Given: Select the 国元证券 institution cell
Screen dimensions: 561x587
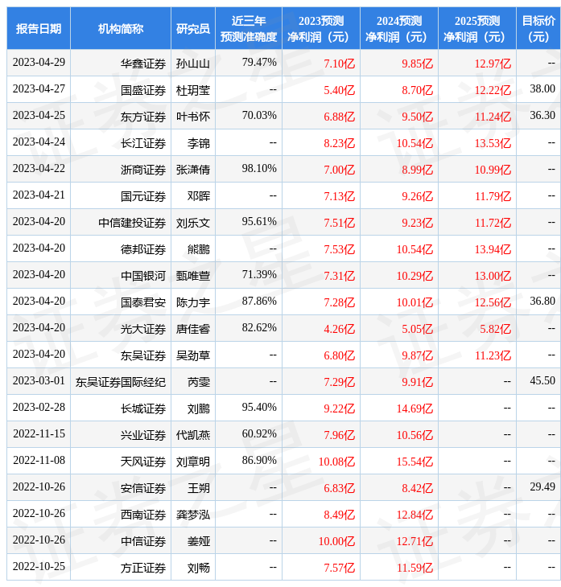Looking at the screenshot, I should pyautogui.click(x=120, y=195).
